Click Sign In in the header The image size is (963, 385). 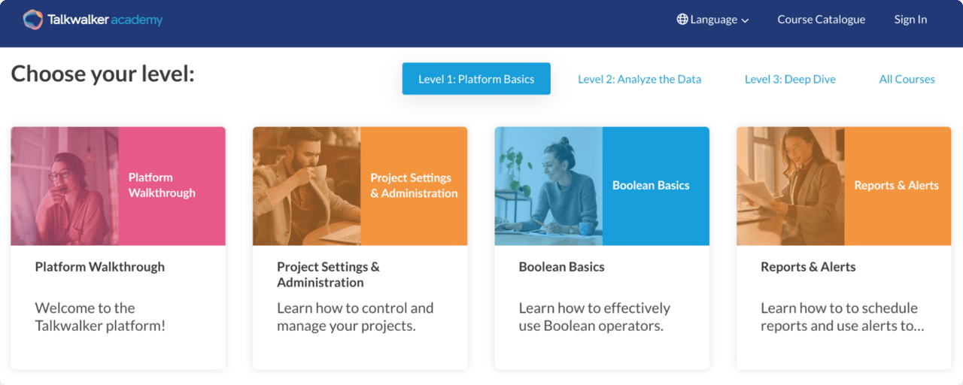tap(910, 20)
